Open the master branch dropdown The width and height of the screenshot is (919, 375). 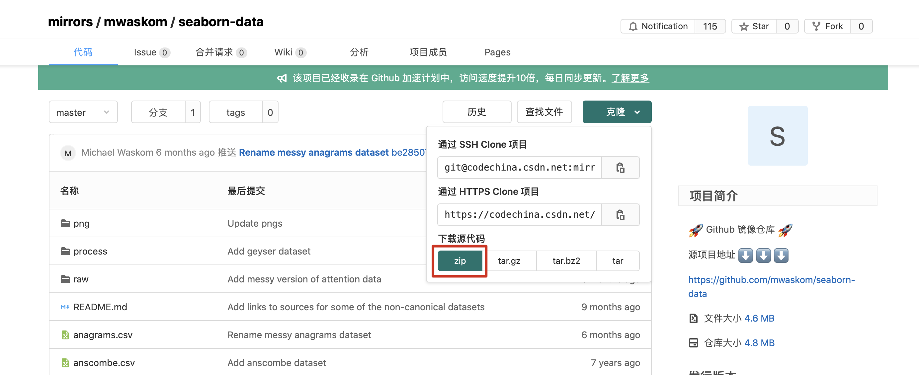(x=83, y=112)
